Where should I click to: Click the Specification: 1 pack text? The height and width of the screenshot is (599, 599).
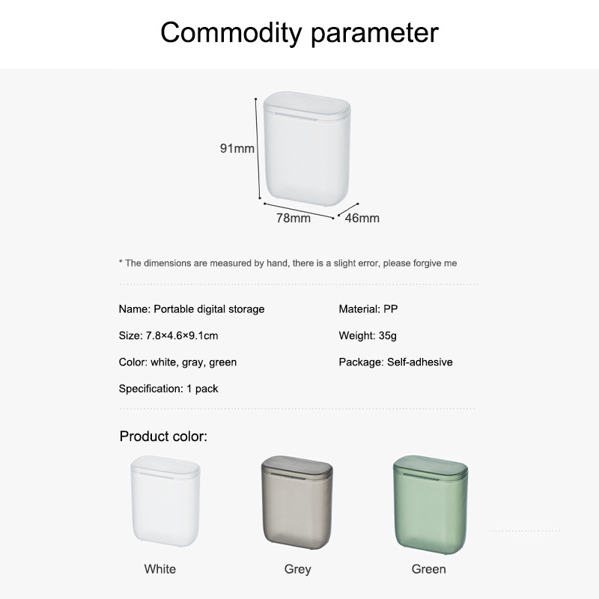(168, 389)
